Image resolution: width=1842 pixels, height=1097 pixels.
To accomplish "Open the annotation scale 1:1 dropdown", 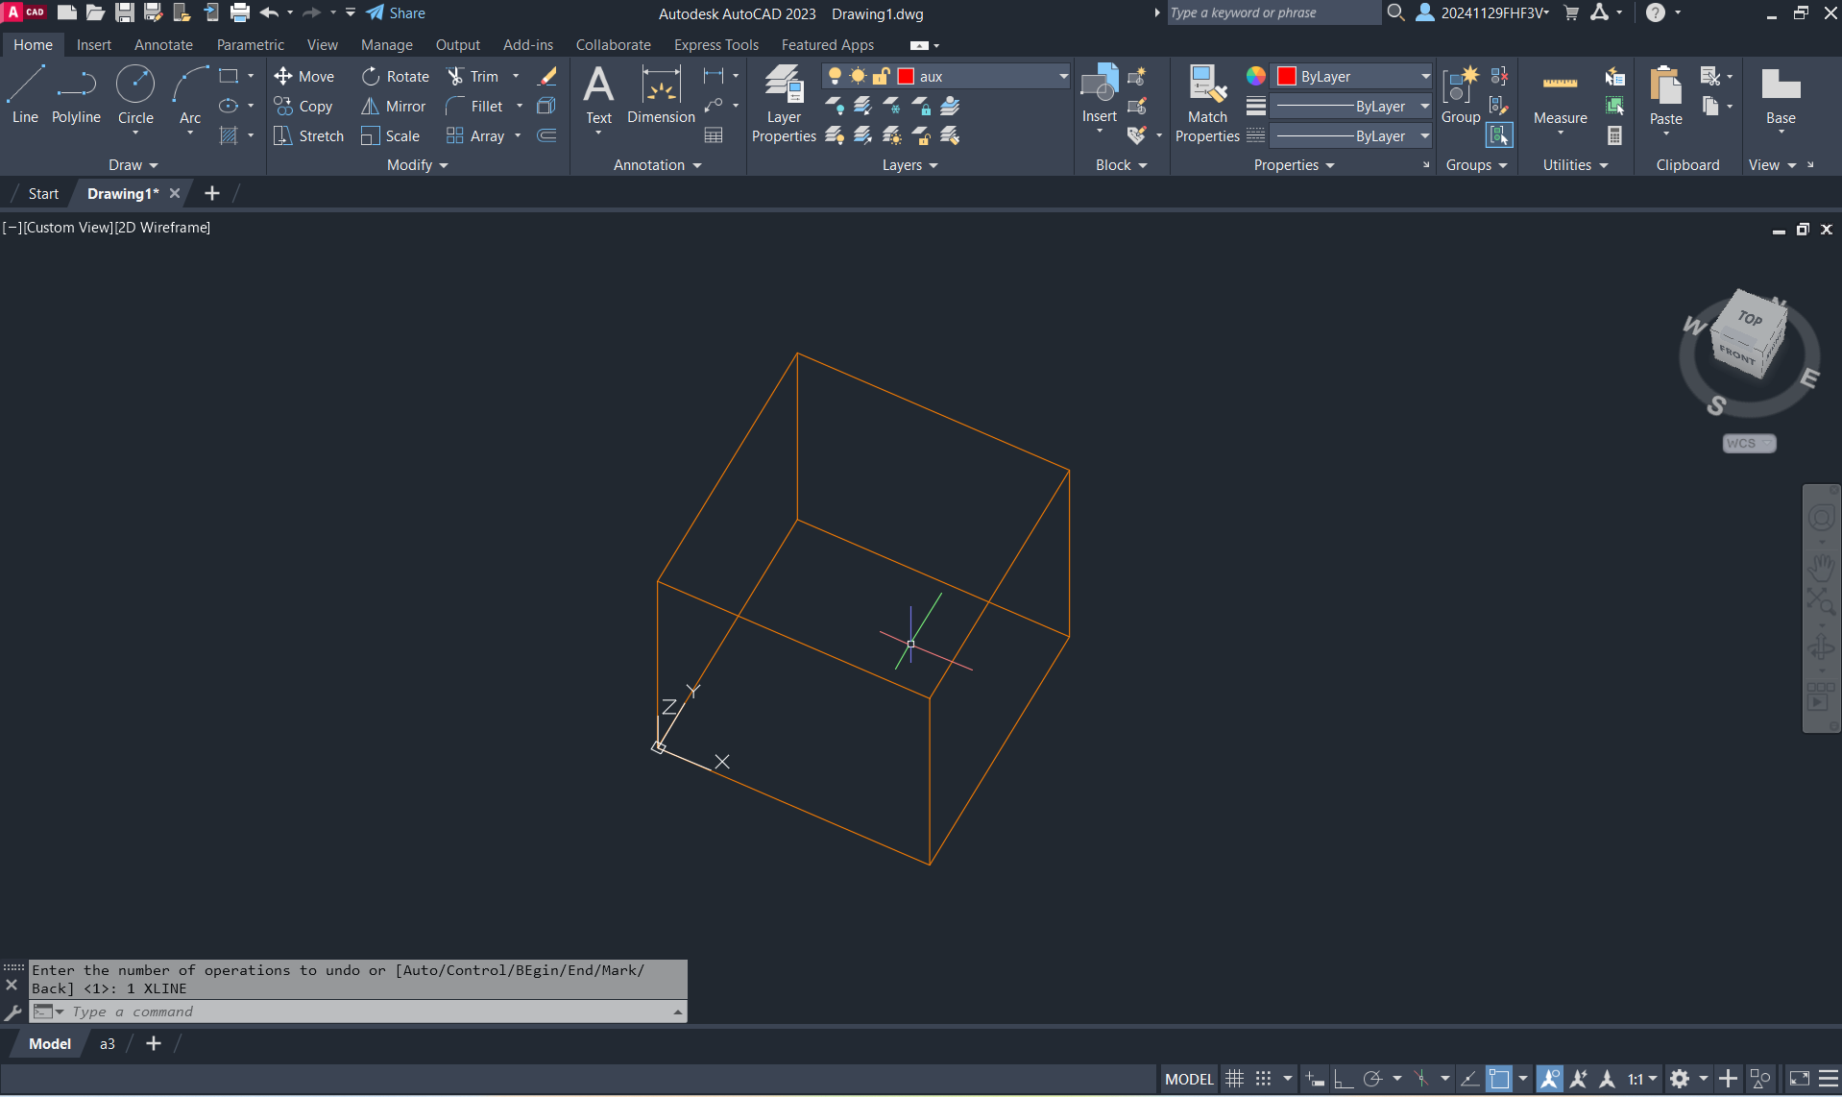I will click(x=1642, y=1079).
